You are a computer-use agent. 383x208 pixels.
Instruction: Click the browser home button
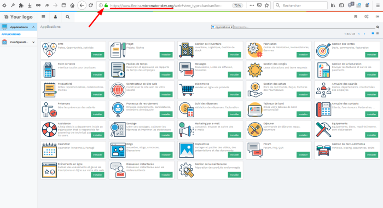pos(72,5)
